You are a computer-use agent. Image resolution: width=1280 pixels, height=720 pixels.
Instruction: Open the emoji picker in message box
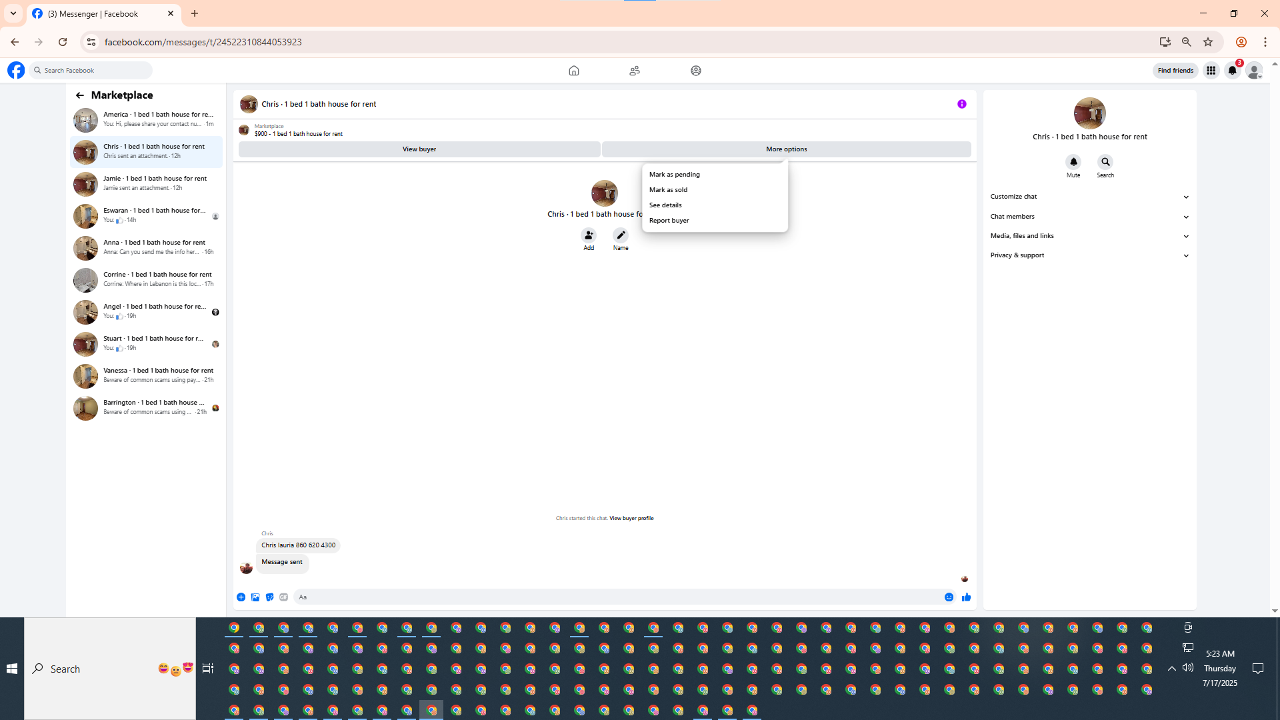tap(949, 597)
